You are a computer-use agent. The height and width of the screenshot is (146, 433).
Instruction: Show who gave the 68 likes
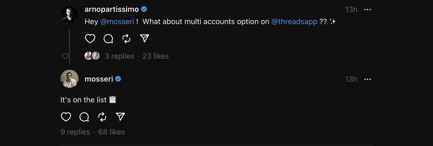[112, 132]
